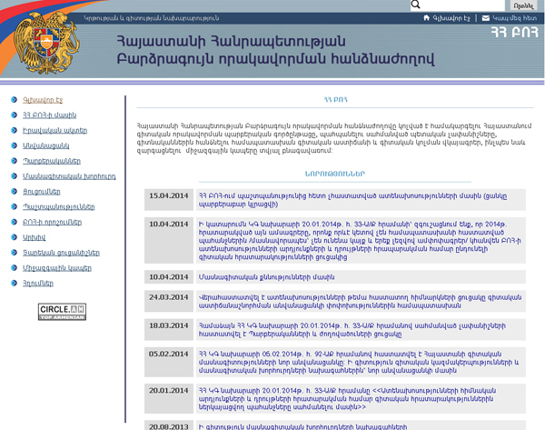Click the bullet icon beside Գլխավոր էջ
Viewport: 545px width, 430px height.
(x=15, y=99)
